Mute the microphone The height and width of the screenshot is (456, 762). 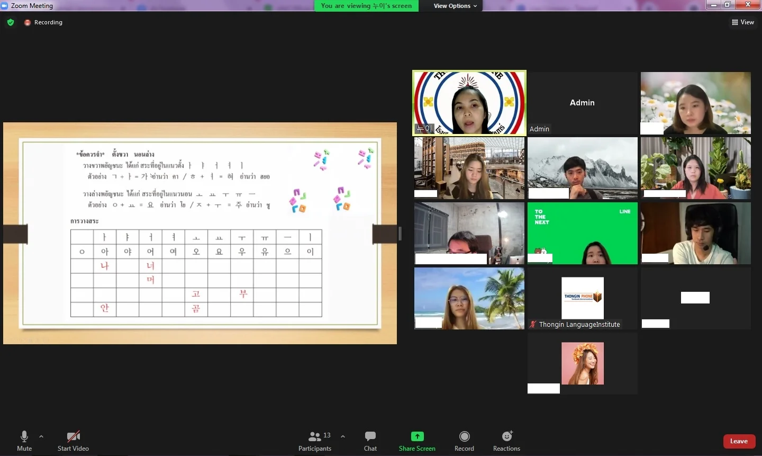pos(24,440)
